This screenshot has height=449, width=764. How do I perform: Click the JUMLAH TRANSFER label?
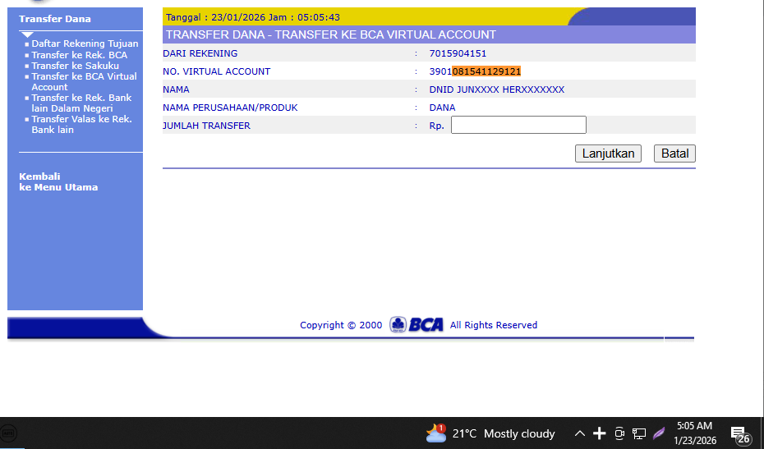click(206, 126)
